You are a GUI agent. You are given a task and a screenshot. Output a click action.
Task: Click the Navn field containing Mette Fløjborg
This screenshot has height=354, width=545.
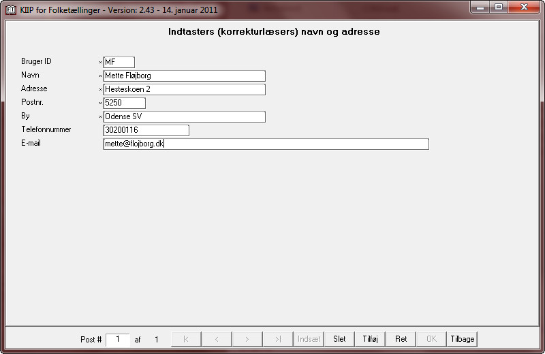tap(184, 76)
